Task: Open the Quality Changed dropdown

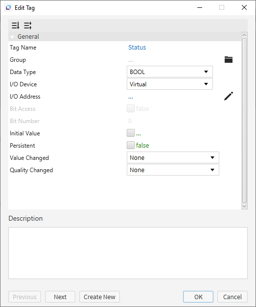Action: 173,170
